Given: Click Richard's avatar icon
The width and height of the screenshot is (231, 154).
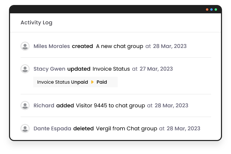Looking at the screenshot, I should (25, 106).
